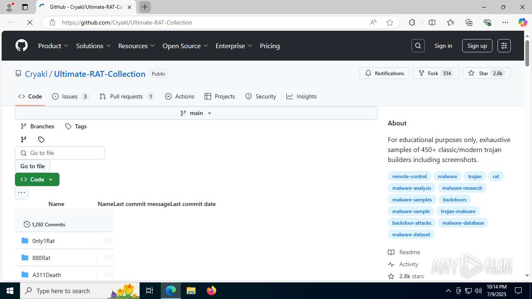Focus the Go to file search field

click(60, 153)
